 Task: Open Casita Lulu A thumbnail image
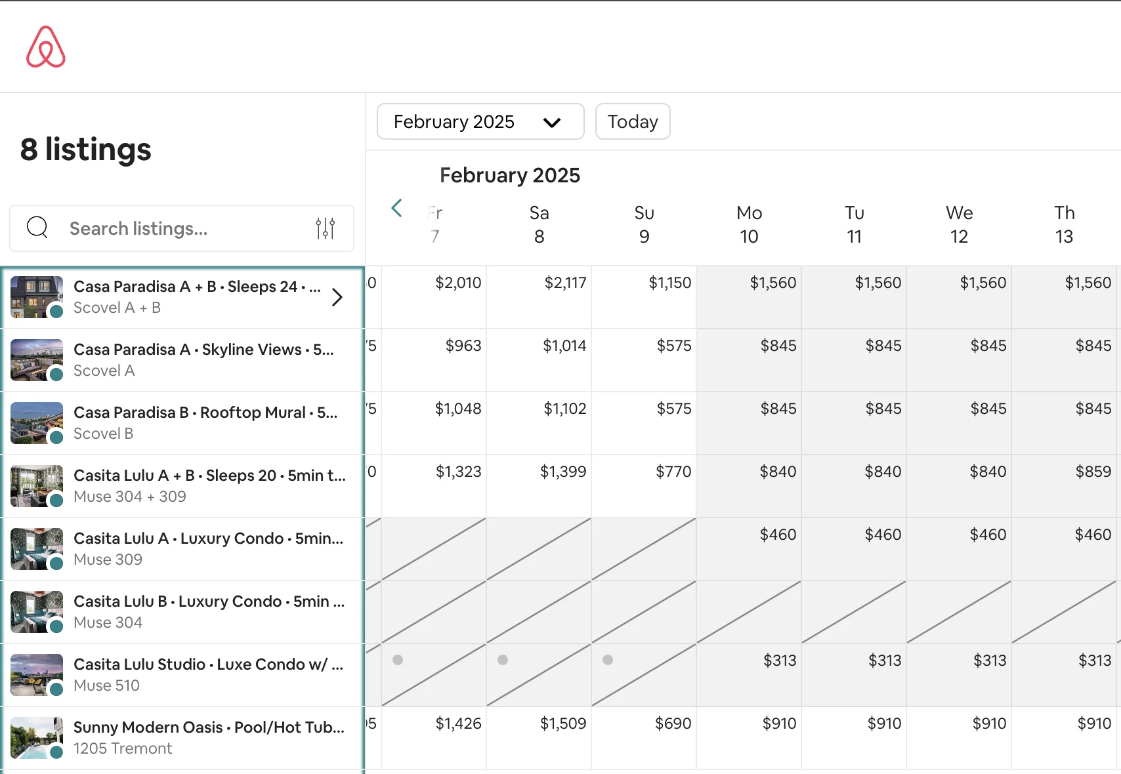click(37, 548)
